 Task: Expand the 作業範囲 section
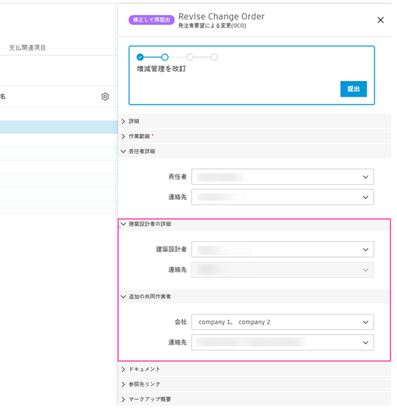255,136
